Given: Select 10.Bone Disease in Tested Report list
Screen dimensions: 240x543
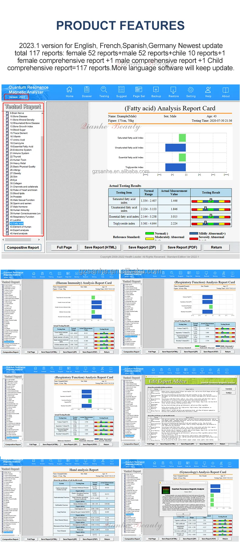Looking at the screenshot, I should click(x=19, y=116).
